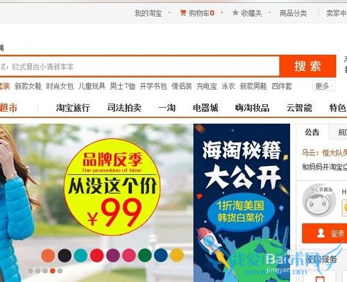Click the person icon in login button
This screenshot has height=282, width=347.
[321, 233]
